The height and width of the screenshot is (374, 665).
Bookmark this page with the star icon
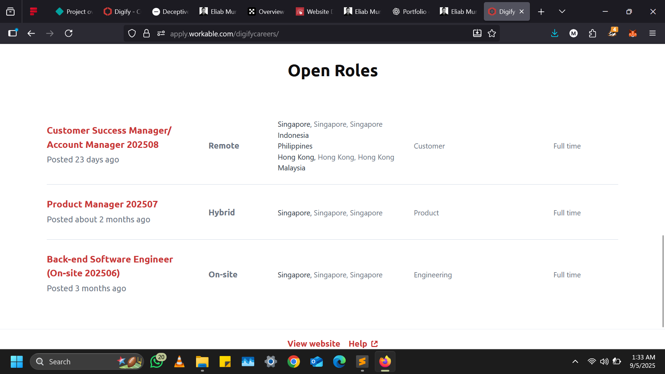pyautogui.click(x=492, y=33)
